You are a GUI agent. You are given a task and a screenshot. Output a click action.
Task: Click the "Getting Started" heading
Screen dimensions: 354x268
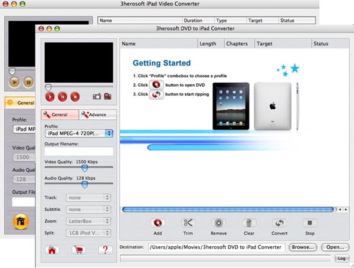click(x=162, y=63)
